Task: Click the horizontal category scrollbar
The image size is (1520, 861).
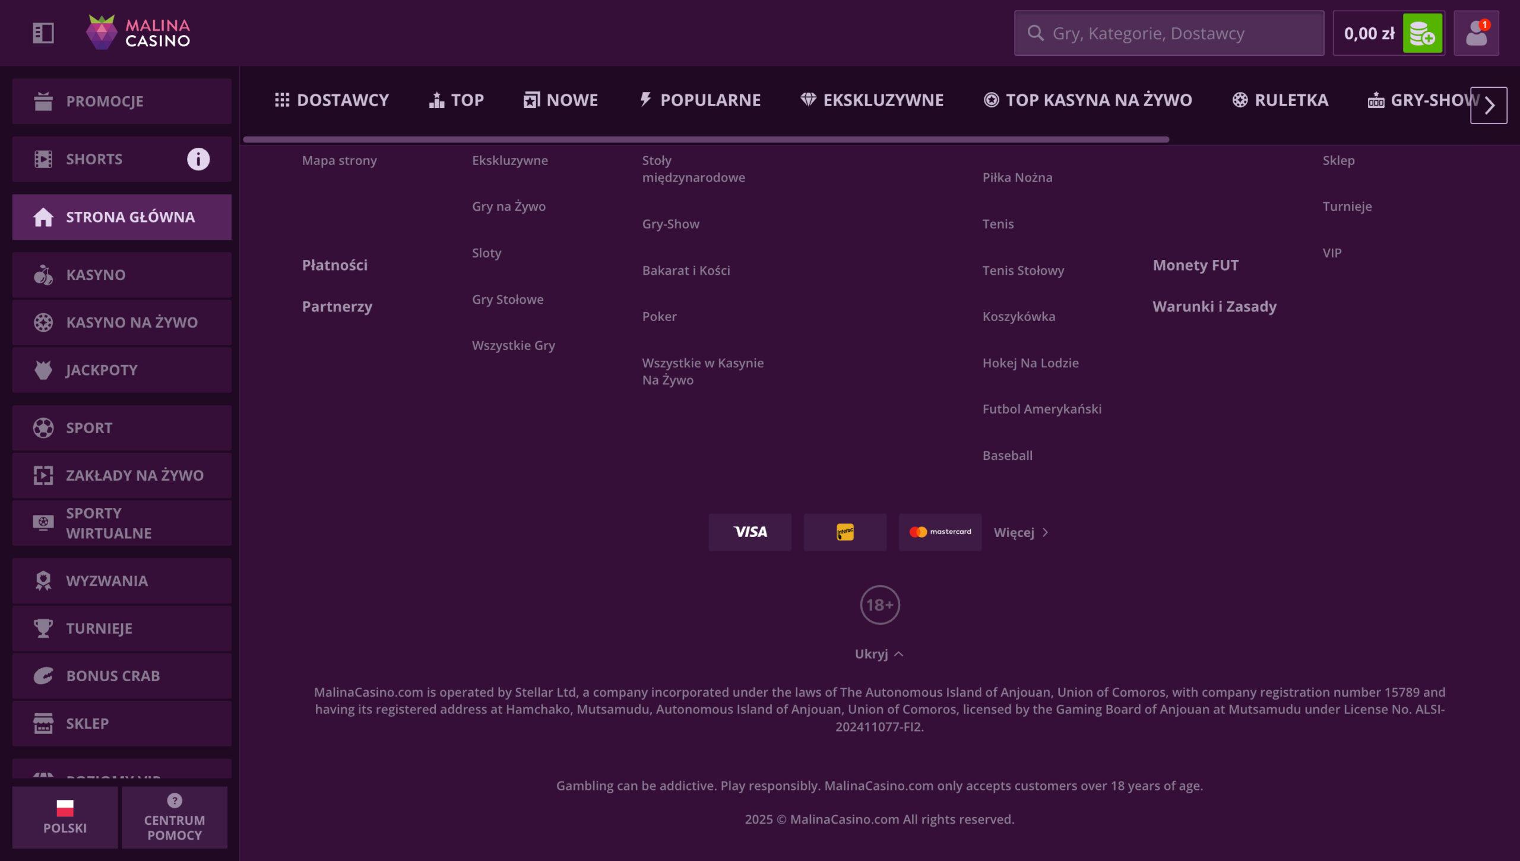Action: click(x=705, y=139)
